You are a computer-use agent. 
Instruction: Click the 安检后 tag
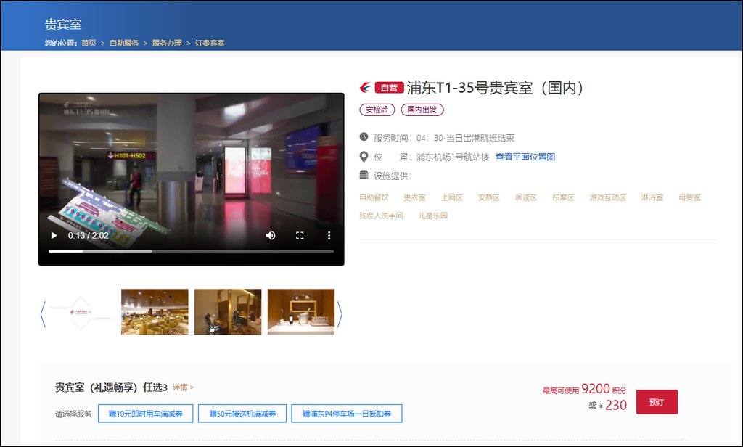[x=377, y=110]
